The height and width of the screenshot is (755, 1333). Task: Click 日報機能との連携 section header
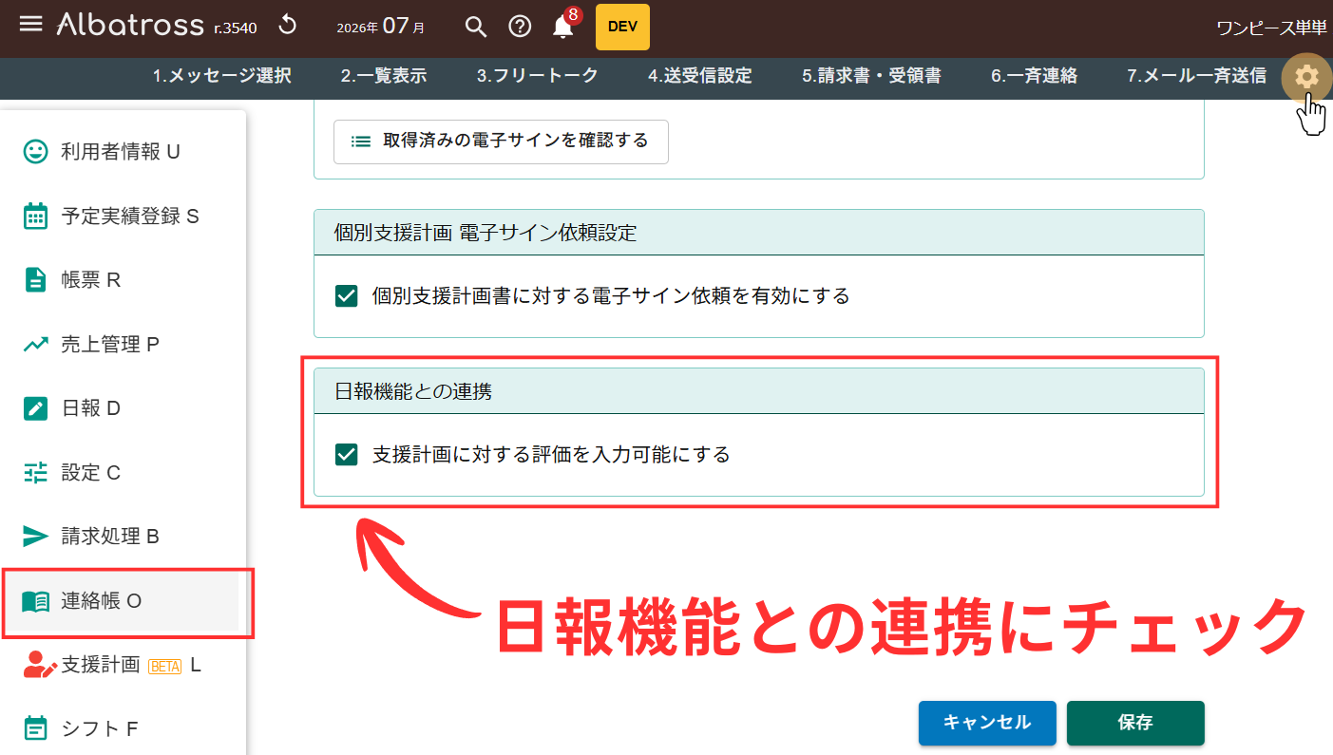pos(759,391)
